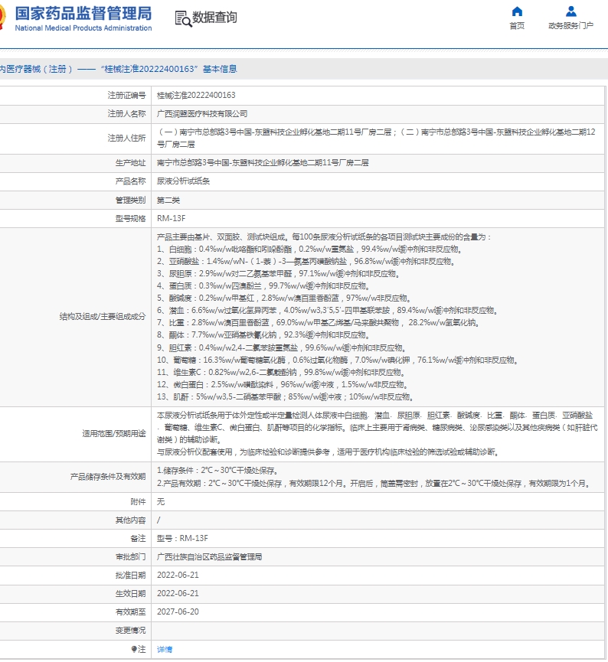Select product name 尿液分析试纸条
The width and height of the screenshot is (608, 662).
[183, 181]
